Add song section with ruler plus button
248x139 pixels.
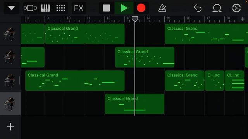click(243, 19)
